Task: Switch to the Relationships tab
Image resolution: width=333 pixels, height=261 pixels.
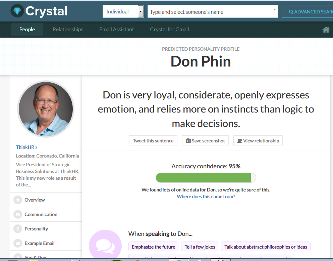Action: 68,30
